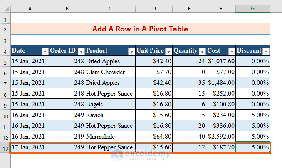Viewport: 282px width, 168px height.
Task: Select the $187.20 cost cell
Action: [x=221, y=147]
